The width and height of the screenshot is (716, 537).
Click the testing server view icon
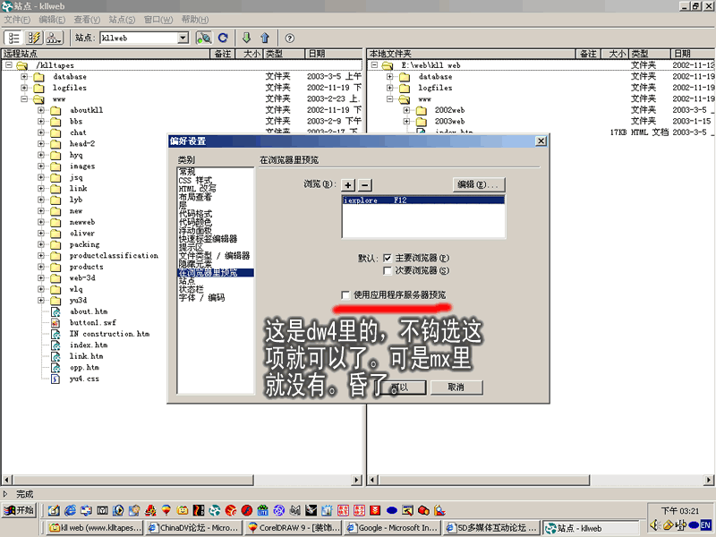click(x=34, y=38)
